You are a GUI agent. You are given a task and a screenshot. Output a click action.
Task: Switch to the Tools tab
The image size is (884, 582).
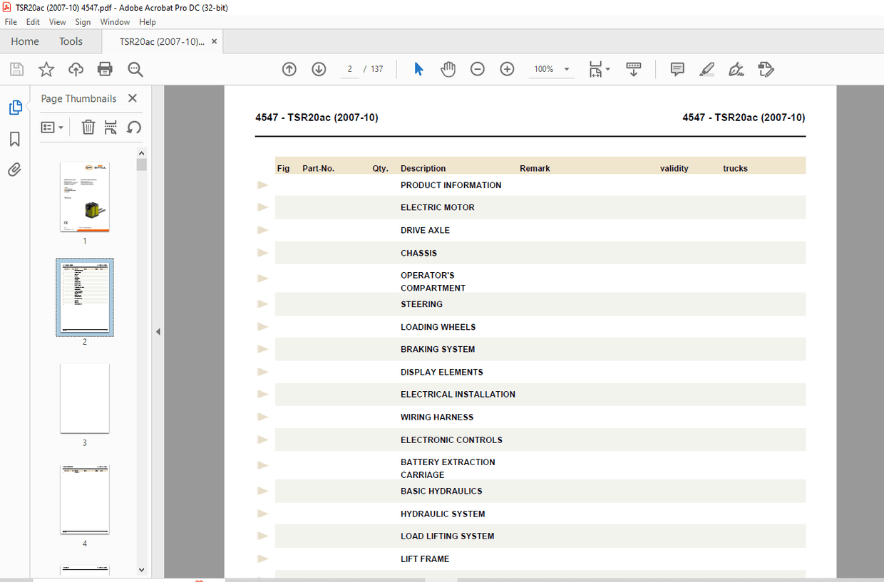coord(71,41)
